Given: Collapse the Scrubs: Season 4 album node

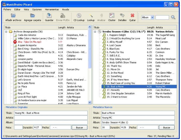Looking at the screenshot, I should click(x=95, y=31).
